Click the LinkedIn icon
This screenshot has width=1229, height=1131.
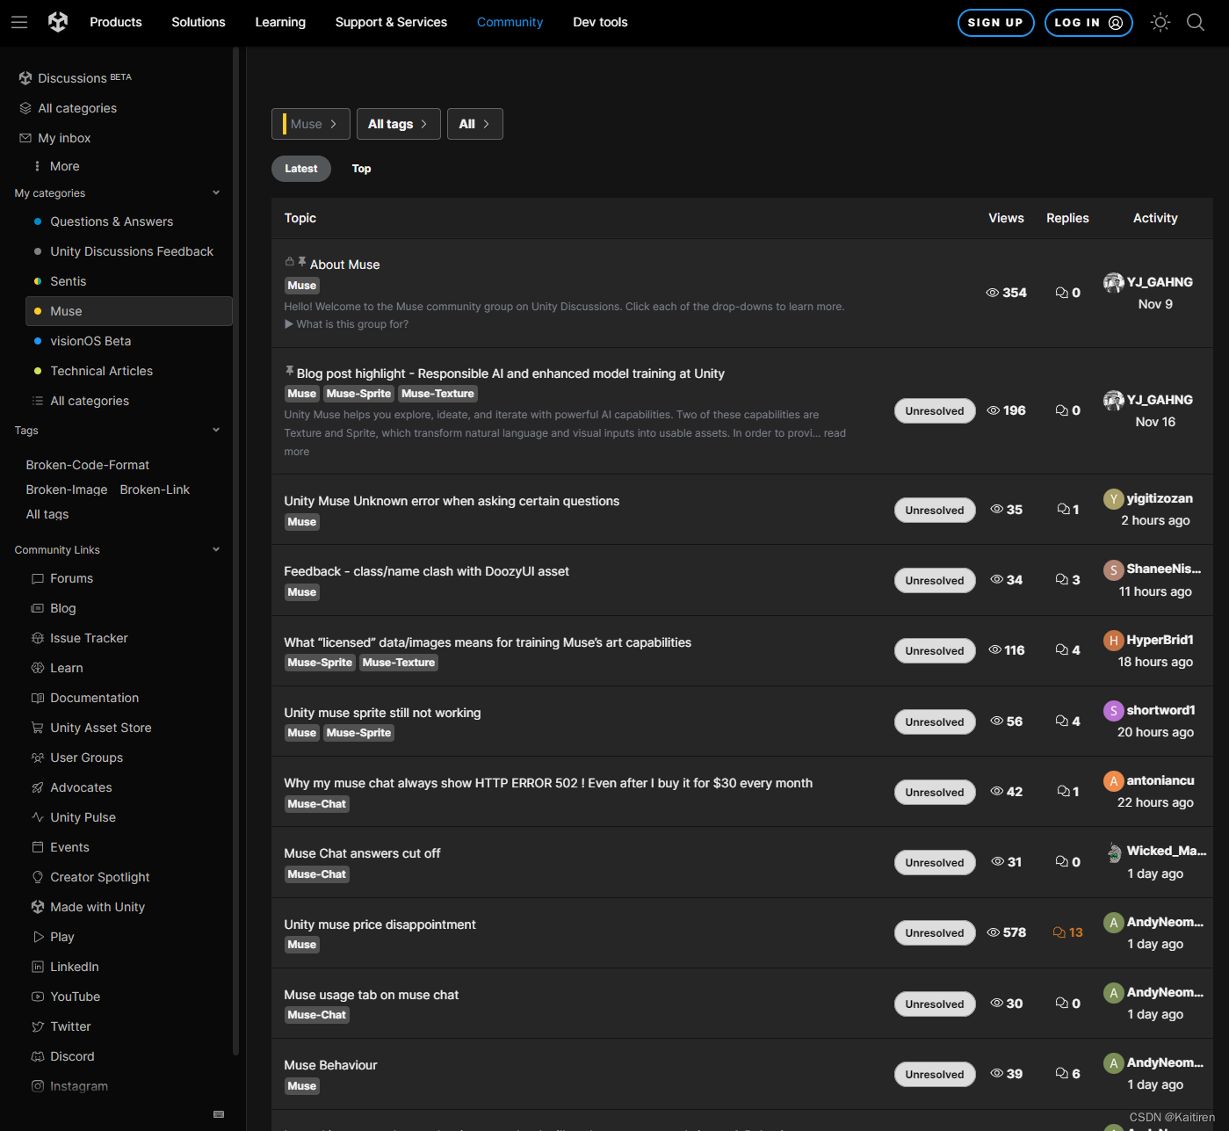pos(38,967)
